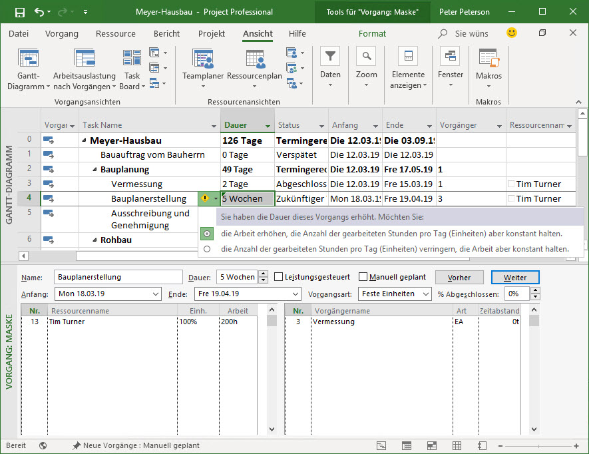The width and height of the screenshot is (589, 454).
Task: Click the warning indicator next to Bauplanerstellung
Action: coord(205,198)
